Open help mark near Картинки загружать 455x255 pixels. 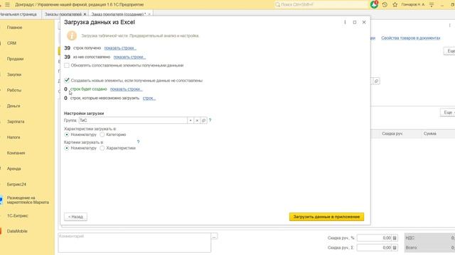click(138, 142)
